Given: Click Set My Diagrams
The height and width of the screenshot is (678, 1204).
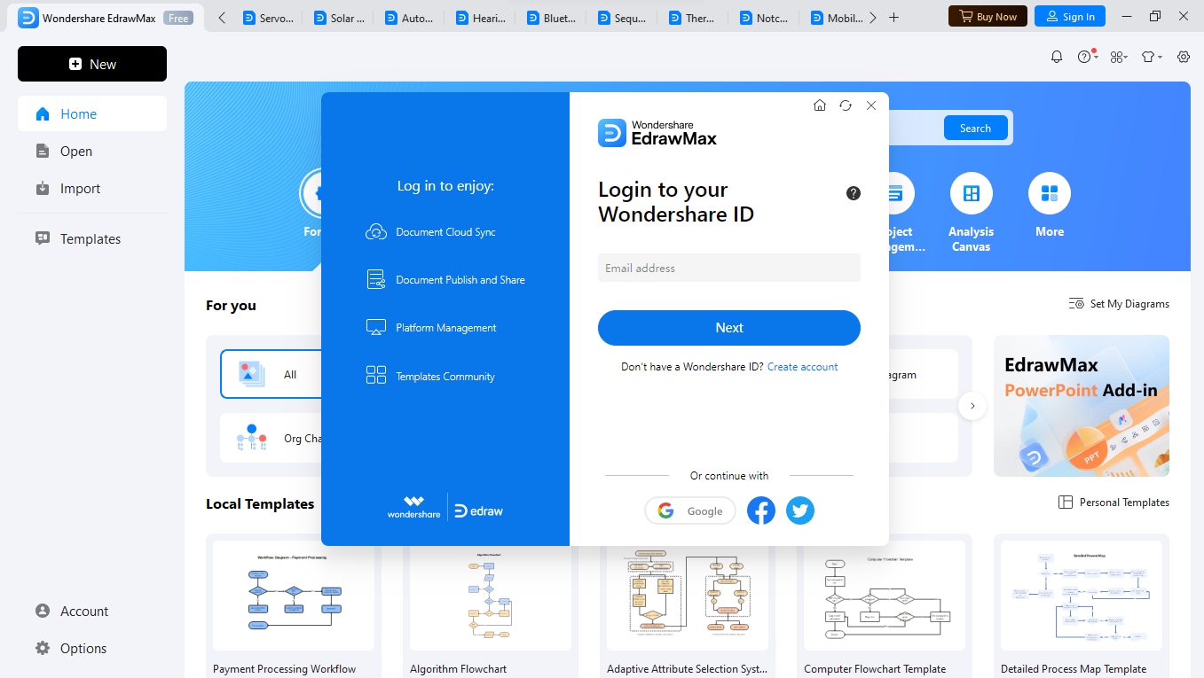Looking at the screenshot, I should [1119, 304].
